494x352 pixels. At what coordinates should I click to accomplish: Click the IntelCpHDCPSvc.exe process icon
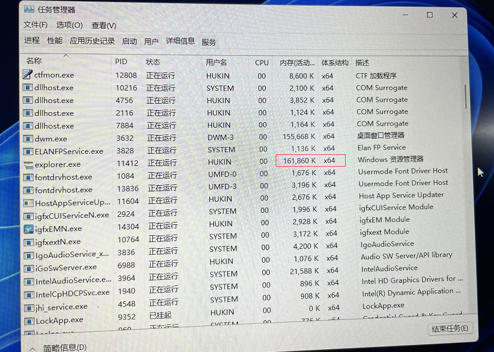coord(29,294)
